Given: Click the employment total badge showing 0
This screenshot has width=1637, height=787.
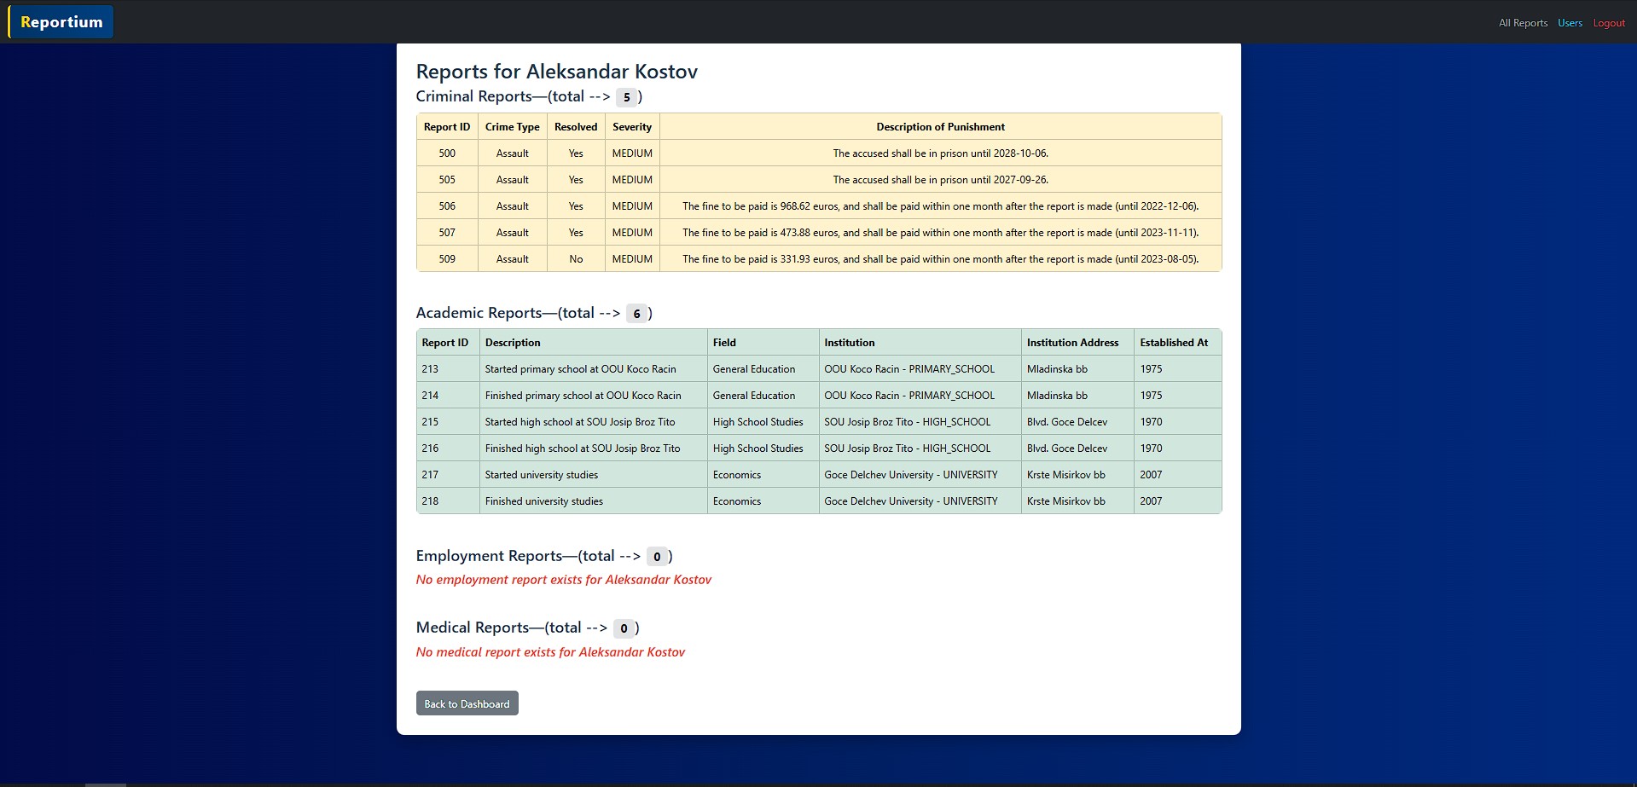Looking at the screenshot, I should pyautogui.click(x=657, y=557).
